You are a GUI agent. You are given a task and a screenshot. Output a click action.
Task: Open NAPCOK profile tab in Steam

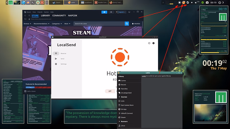[x=73, y=16]
